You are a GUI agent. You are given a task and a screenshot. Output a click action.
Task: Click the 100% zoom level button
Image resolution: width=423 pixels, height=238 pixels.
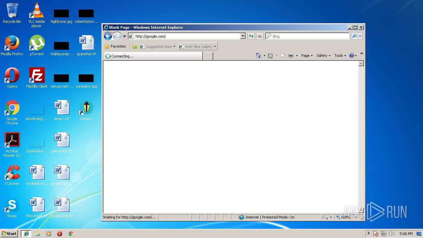click(344, 217)
